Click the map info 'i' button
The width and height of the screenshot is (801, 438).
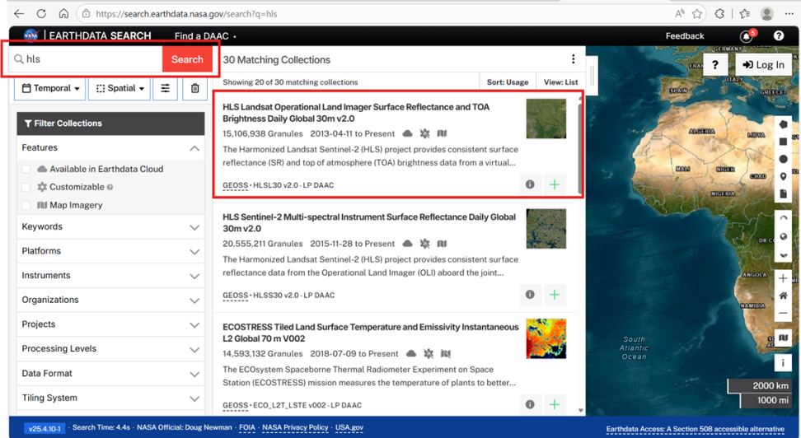tap(783, 363)
